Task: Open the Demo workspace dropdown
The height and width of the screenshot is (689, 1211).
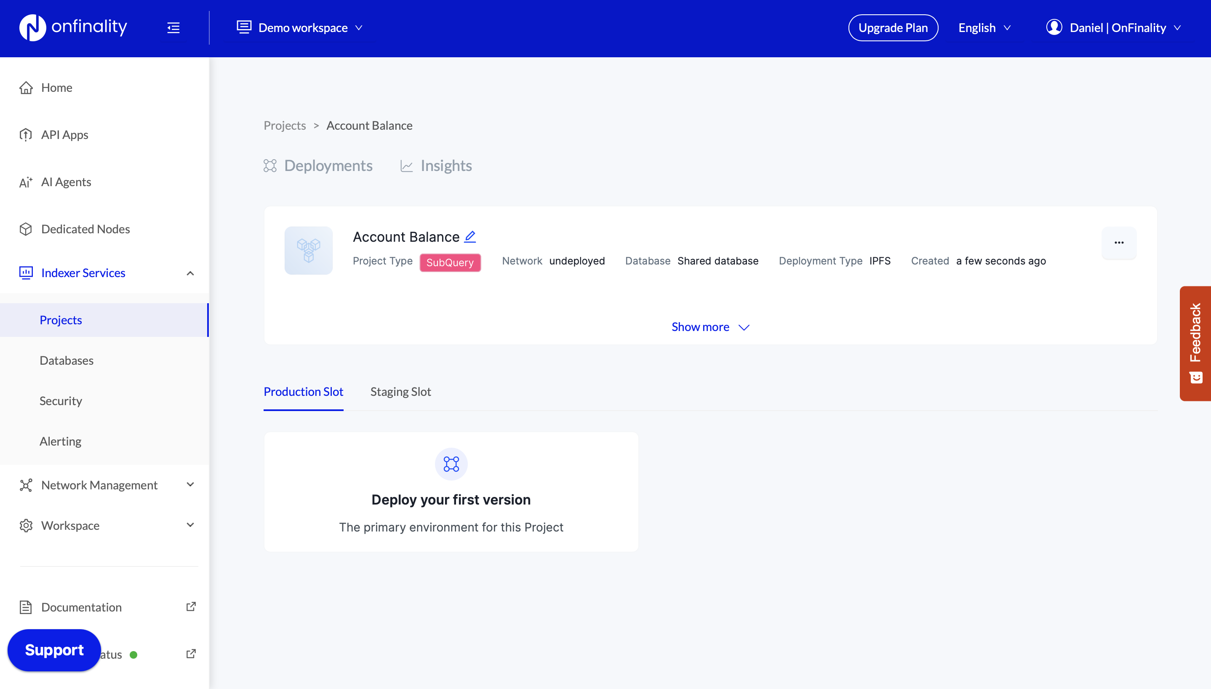Action: pyautogui.click(x=300, y=28)
